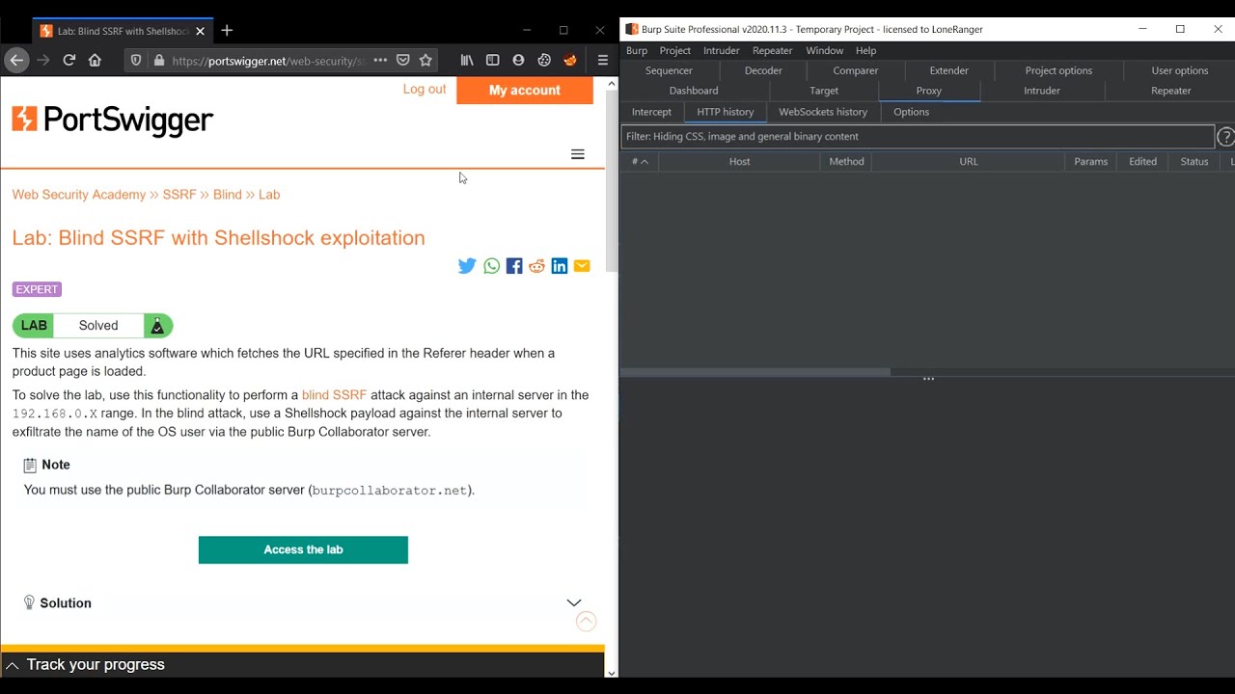Open Blind breadcrumb link
The image size is (1235, 694).
228,195
